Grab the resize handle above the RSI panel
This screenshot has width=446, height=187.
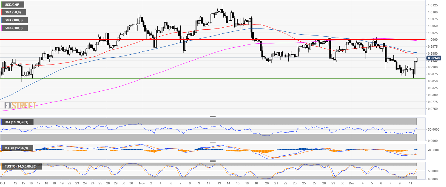pyautogui.click(x=212, y=116)
